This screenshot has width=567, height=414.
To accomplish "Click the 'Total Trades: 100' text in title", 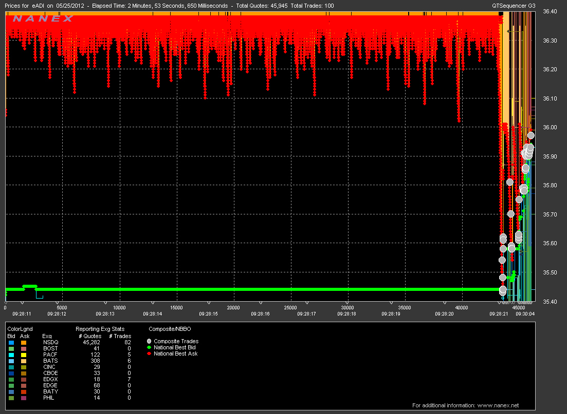I will [312, 6].
